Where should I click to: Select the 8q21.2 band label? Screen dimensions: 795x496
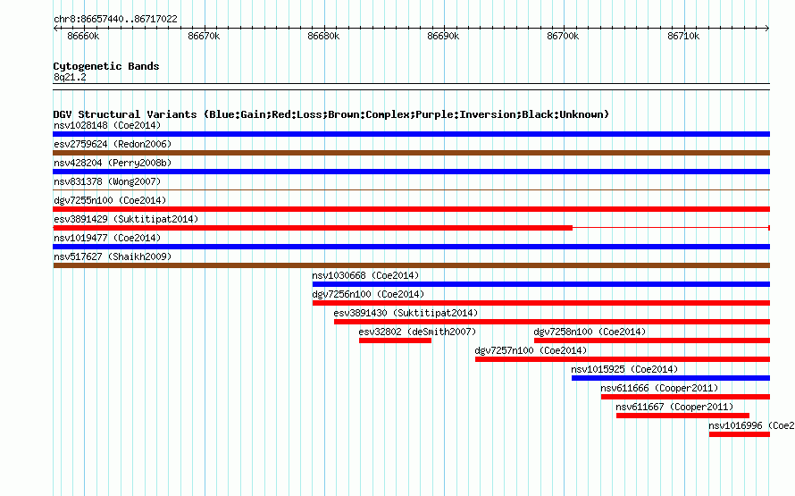coord(70,77)
